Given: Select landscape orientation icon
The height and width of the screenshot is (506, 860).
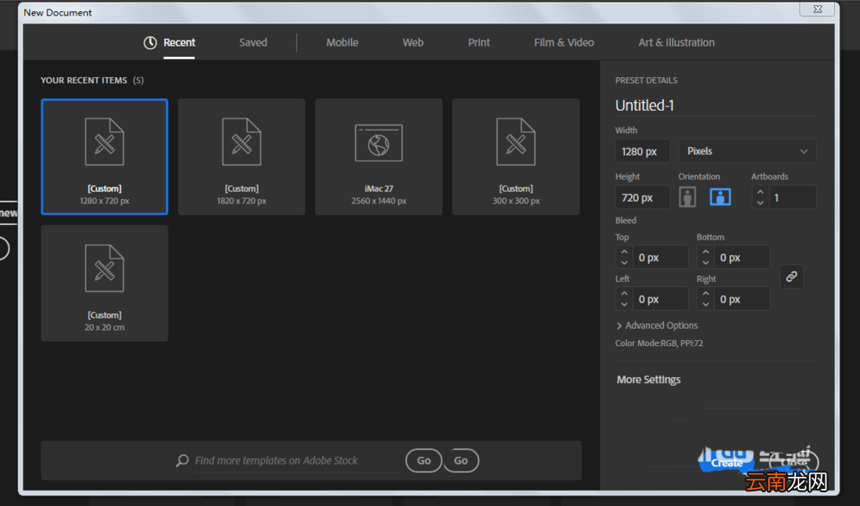Looking at the screenshot, I should point(720,197).
